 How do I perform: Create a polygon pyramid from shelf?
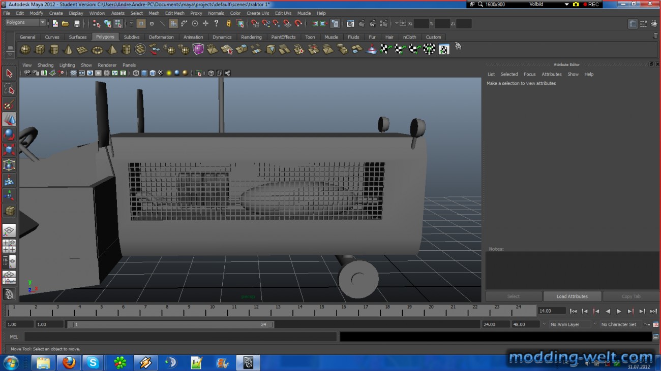[112, 49]
